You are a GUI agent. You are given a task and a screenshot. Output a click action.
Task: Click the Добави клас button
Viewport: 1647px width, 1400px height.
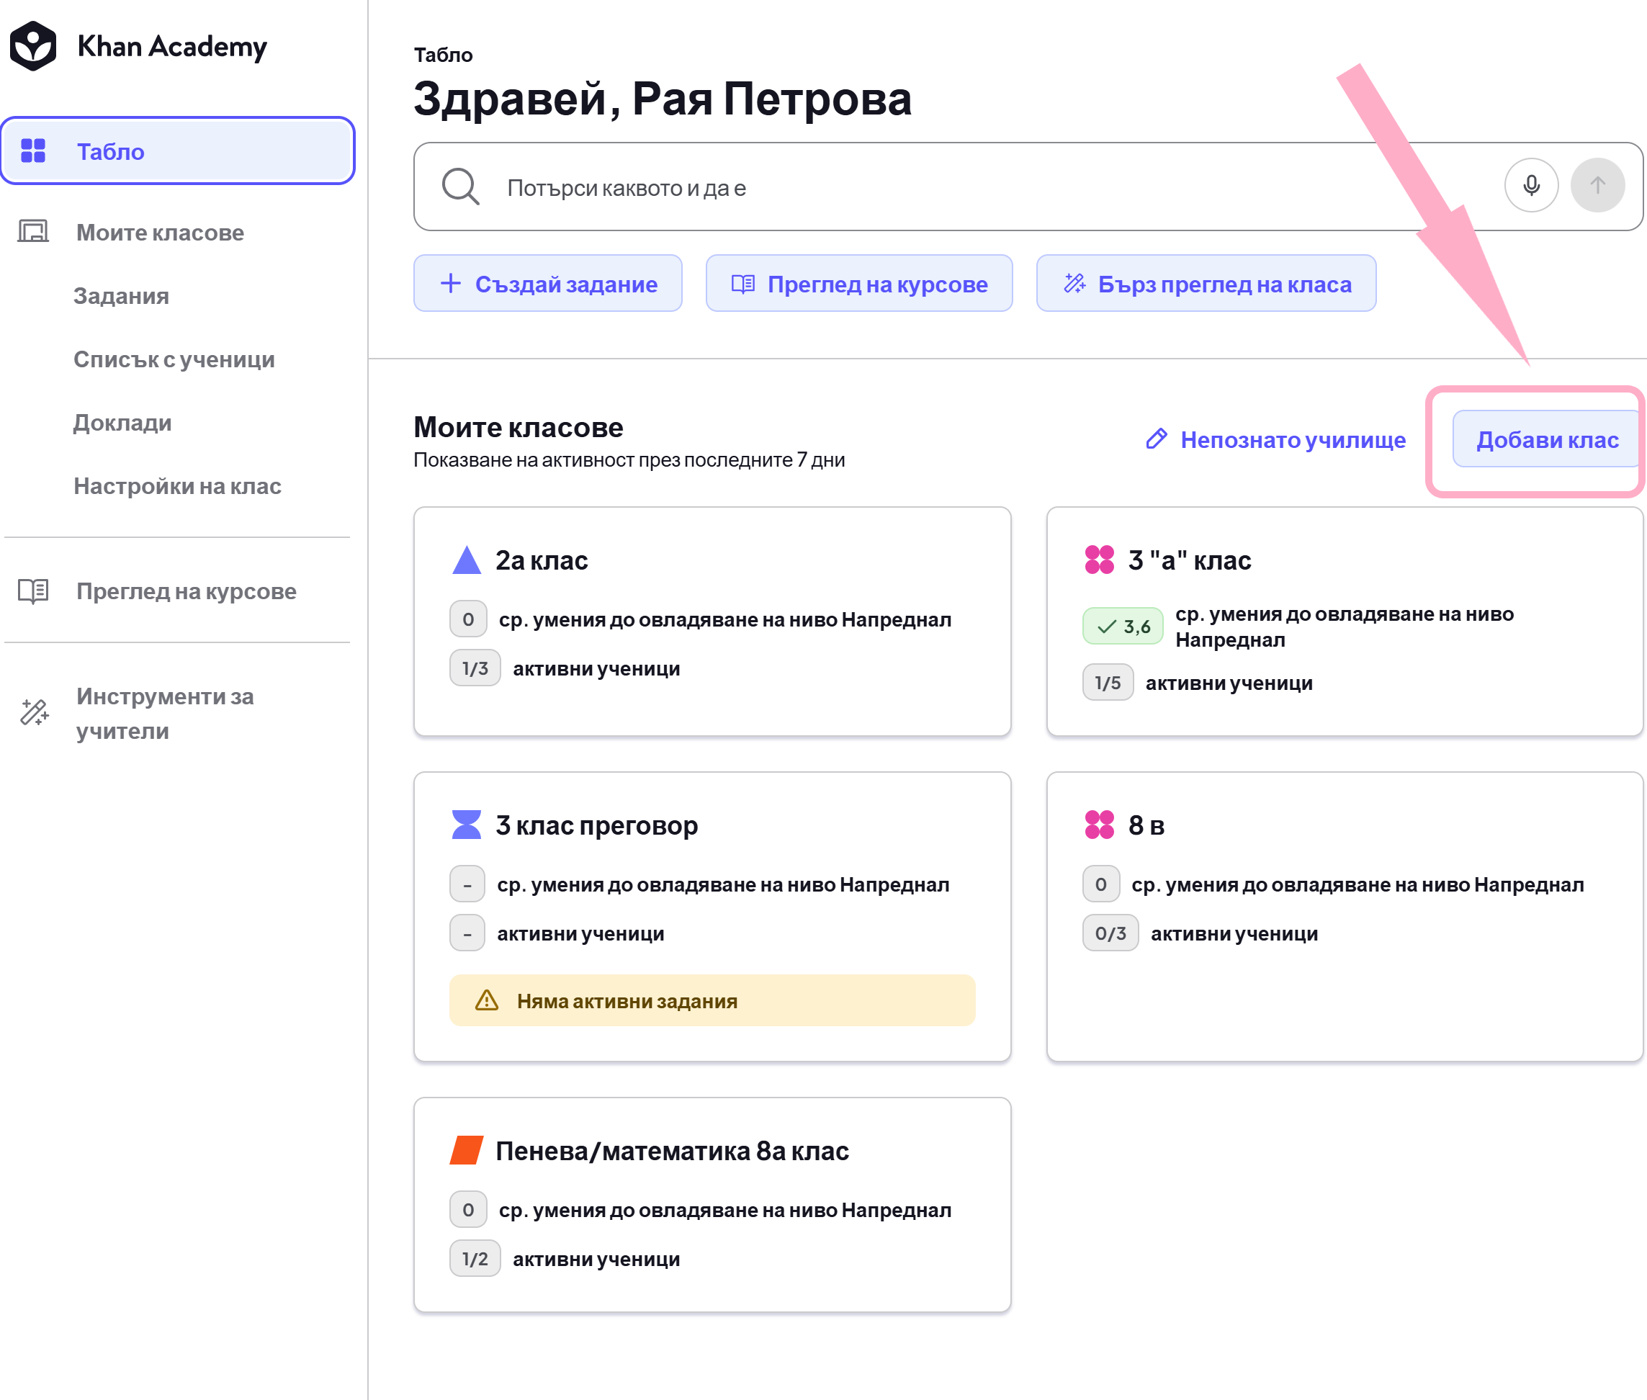(1545, 440)
